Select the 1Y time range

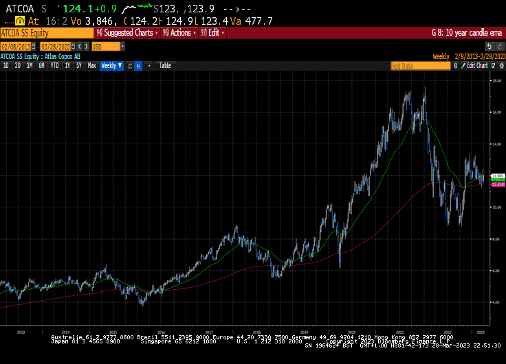[67, 66]
